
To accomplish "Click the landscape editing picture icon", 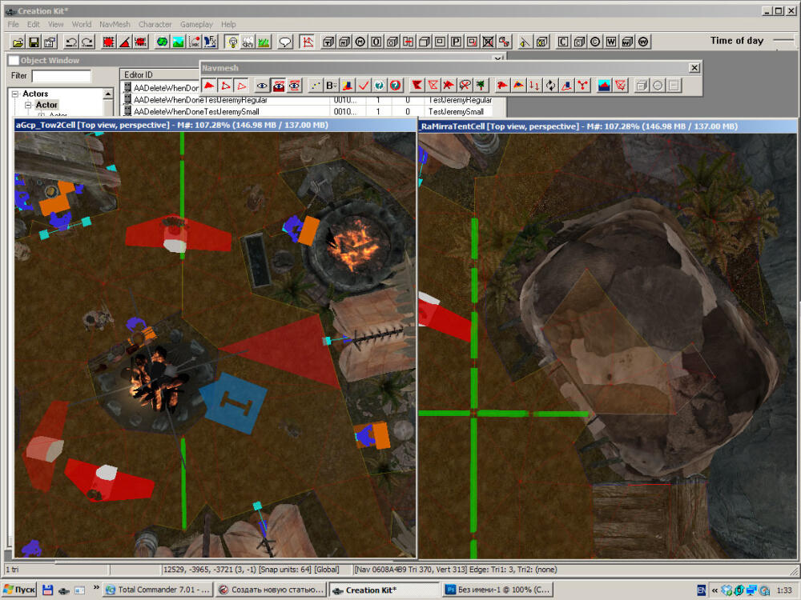I will [x=178, y=42].
